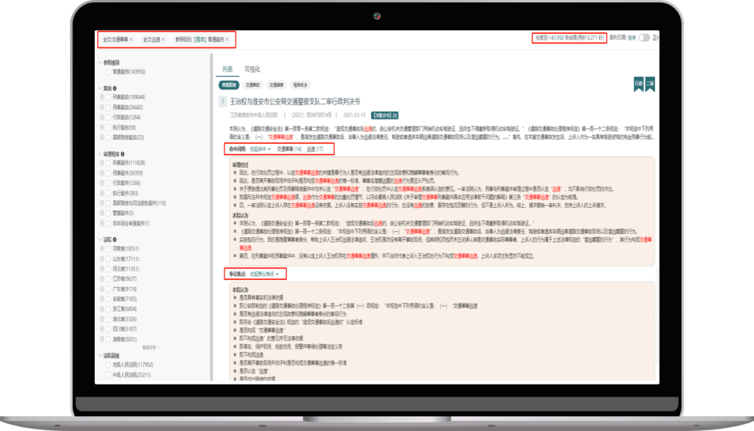Collapse the 法院 filter section

point(101,240)
